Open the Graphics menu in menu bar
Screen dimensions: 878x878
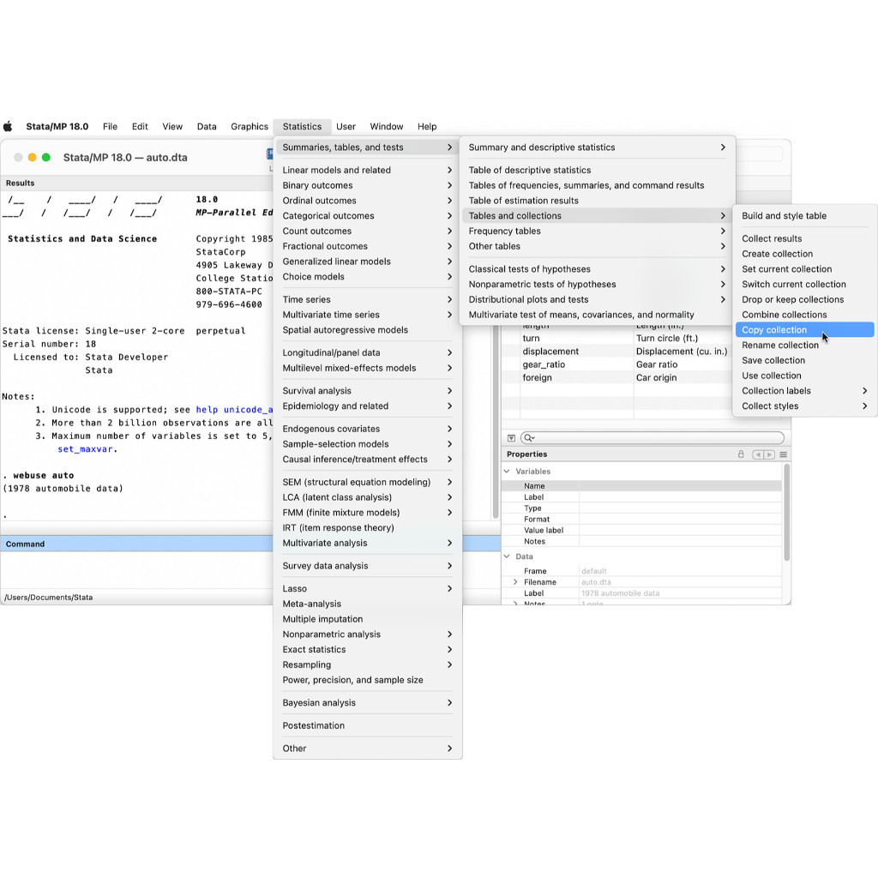click(x=250, y=126)
